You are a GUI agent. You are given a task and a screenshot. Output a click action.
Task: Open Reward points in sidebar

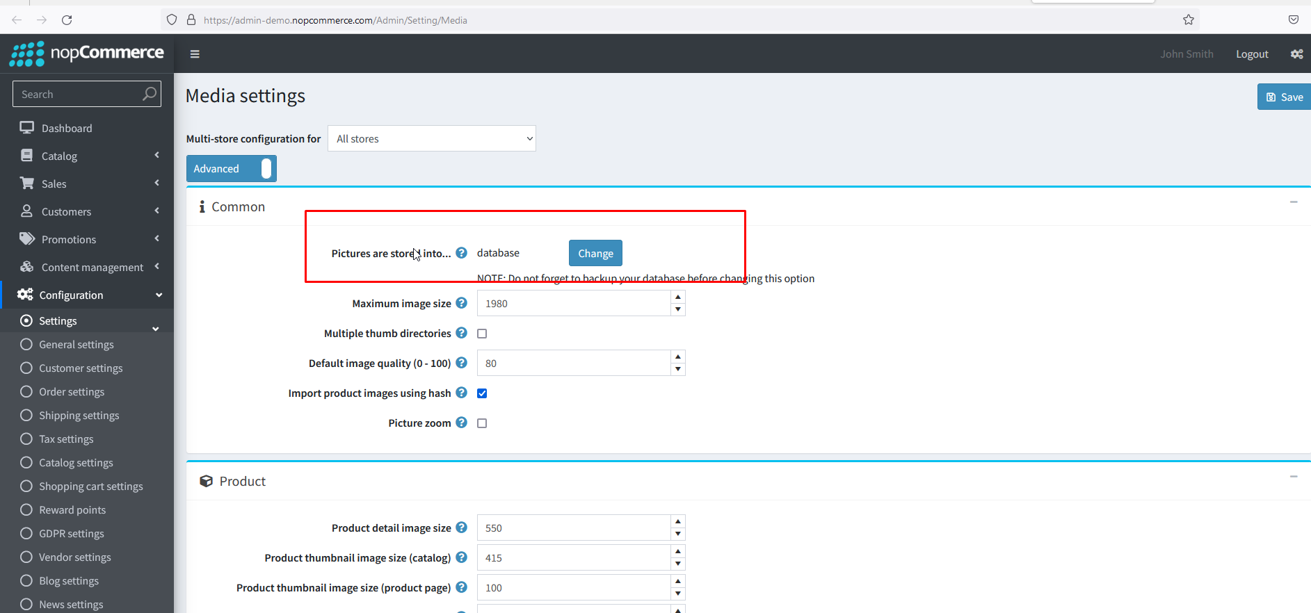[x=72, y=509]
